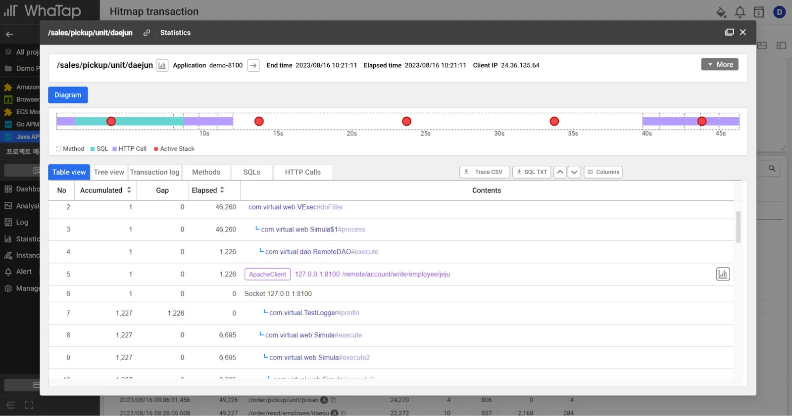Move to previous step with up arrow
792x416 pixels.
pyautogui.click(x=560, y=172)
